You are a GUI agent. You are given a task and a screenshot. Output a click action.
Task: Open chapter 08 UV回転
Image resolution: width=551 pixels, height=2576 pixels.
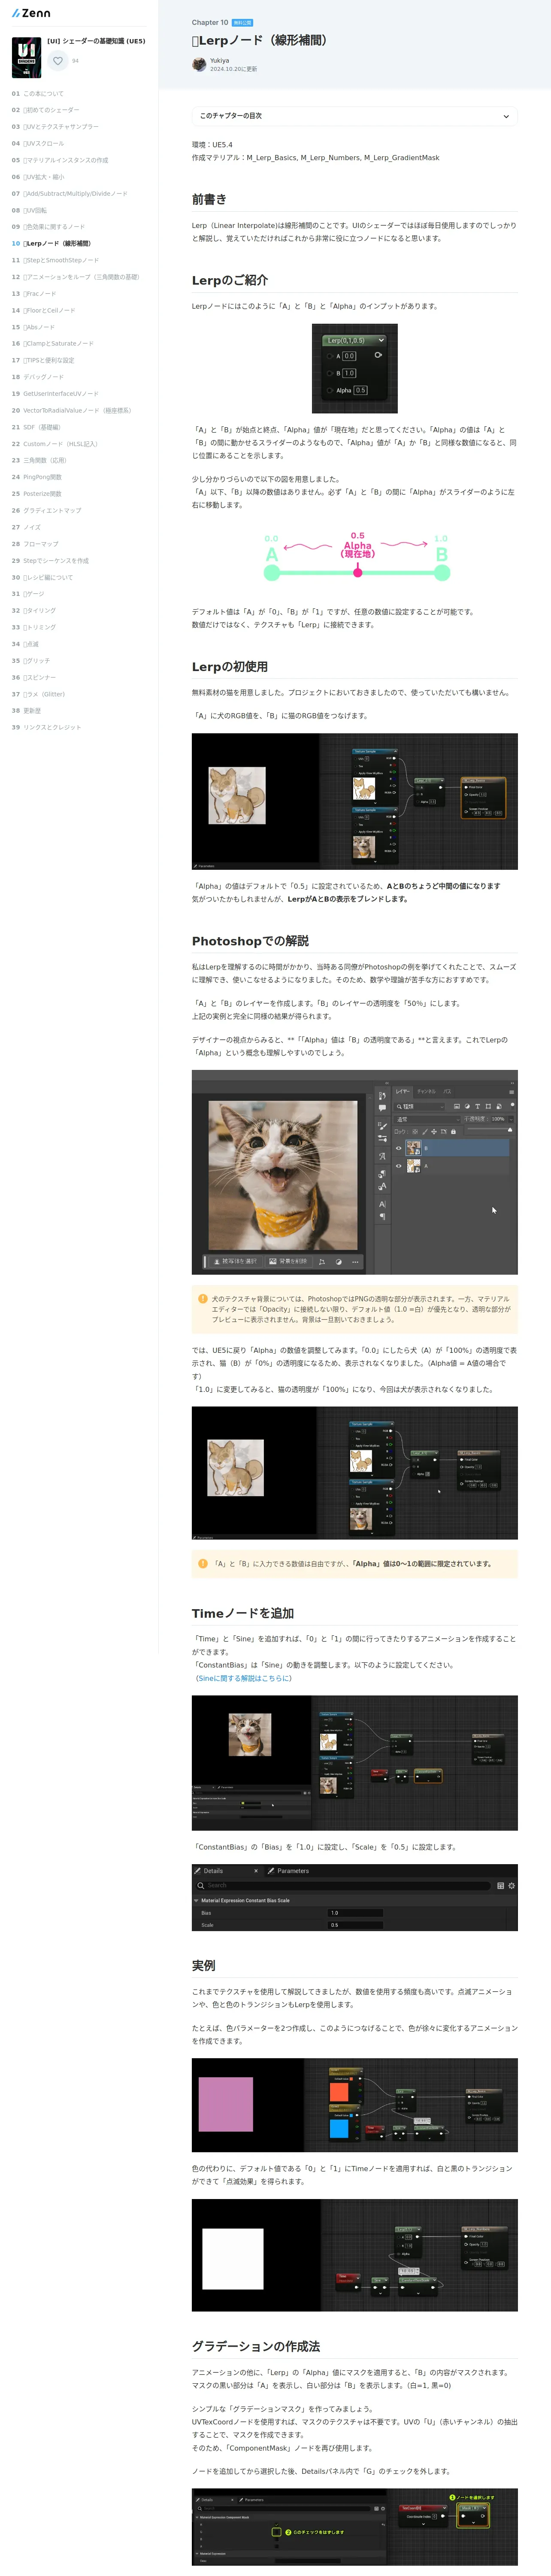tap(29, 210)
